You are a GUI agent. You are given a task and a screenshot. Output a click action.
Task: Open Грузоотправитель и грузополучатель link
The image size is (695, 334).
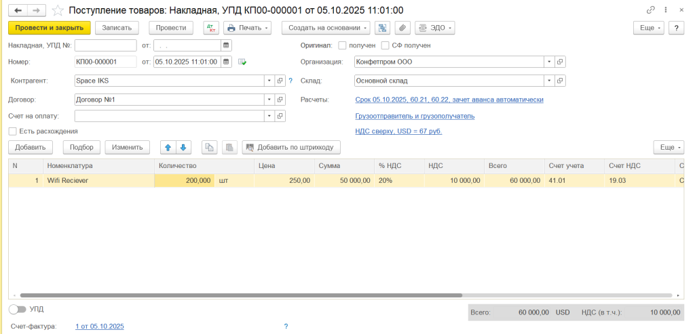pyautogui.click(x=415, y=116)
